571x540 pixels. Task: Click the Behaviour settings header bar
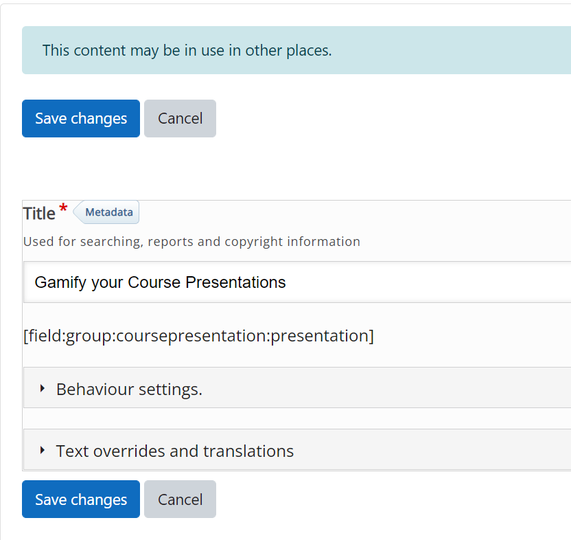click(x=297, y=387)
